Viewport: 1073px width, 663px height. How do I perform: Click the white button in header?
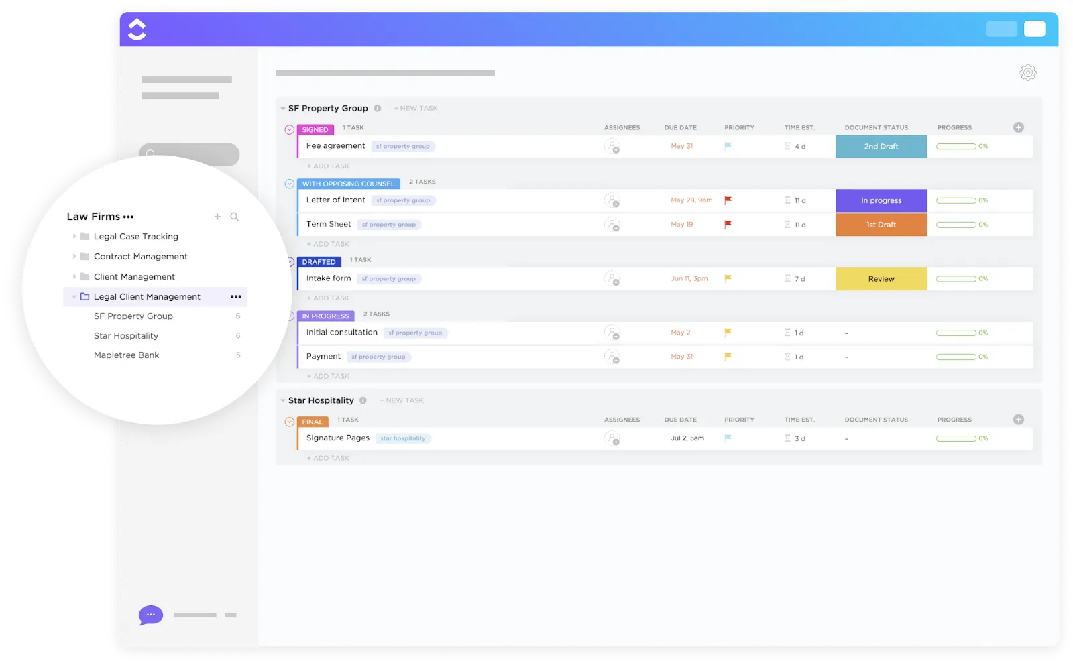pos(1034,29)
